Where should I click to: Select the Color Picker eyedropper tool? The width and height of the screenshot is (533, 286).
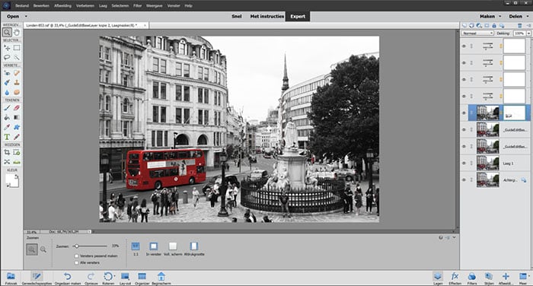pos(7,127)
